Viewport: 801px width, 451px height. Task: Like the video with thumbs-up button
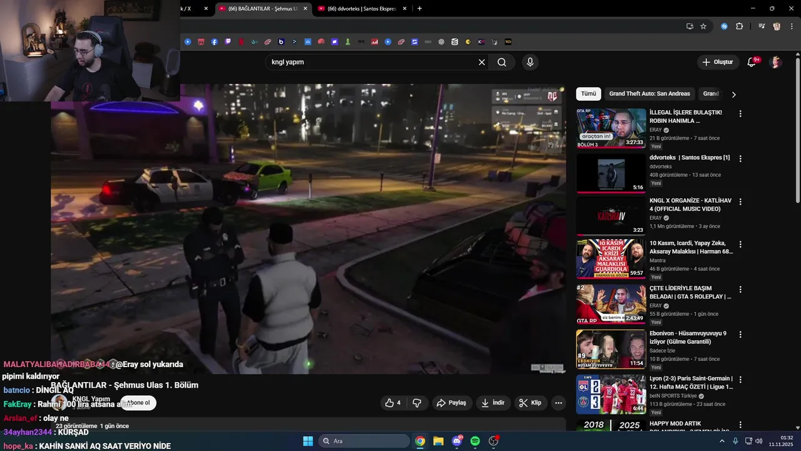point(392,403)
